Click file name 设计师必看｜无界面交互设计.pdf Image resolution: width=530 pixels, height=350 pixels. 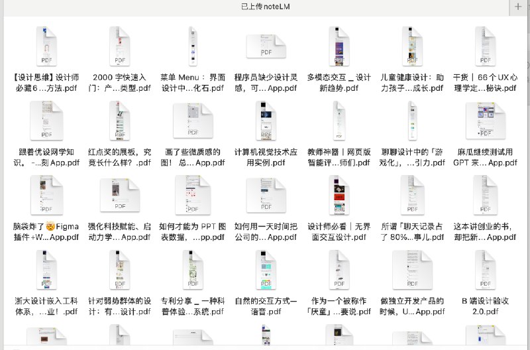point(339,231)
